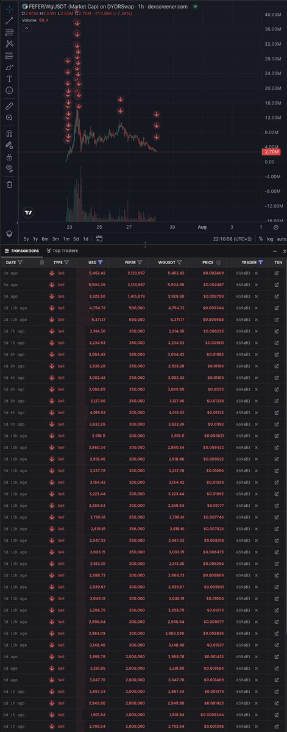Select the chart patterns tool

9,44
